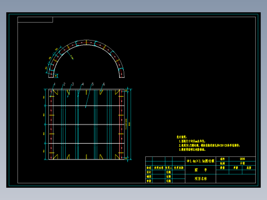This screenshot has width=267, height=200.
Task: Click part callout number 2
Action: pos(64,84)
